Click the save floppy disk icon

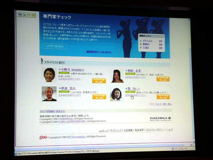20,14
